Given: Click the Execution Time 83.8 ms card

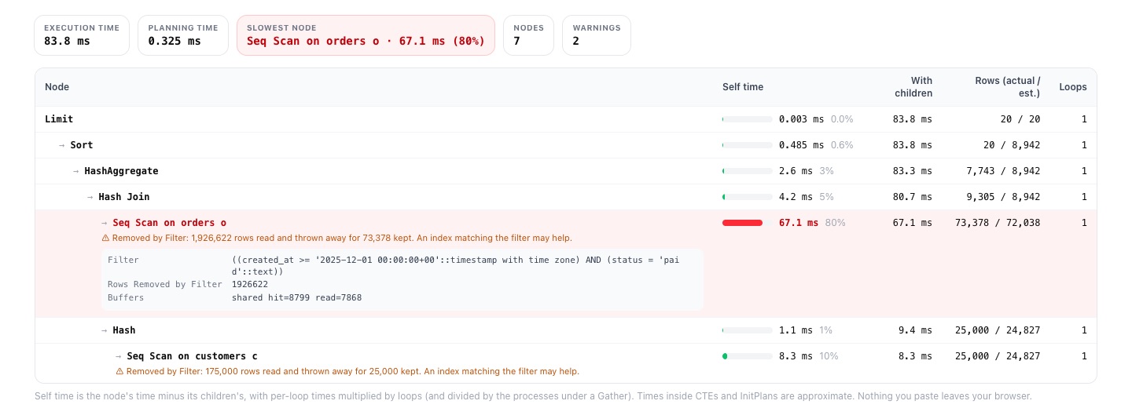Looking at the screenshot, I should pyautogui.click(x=82, y=35).
